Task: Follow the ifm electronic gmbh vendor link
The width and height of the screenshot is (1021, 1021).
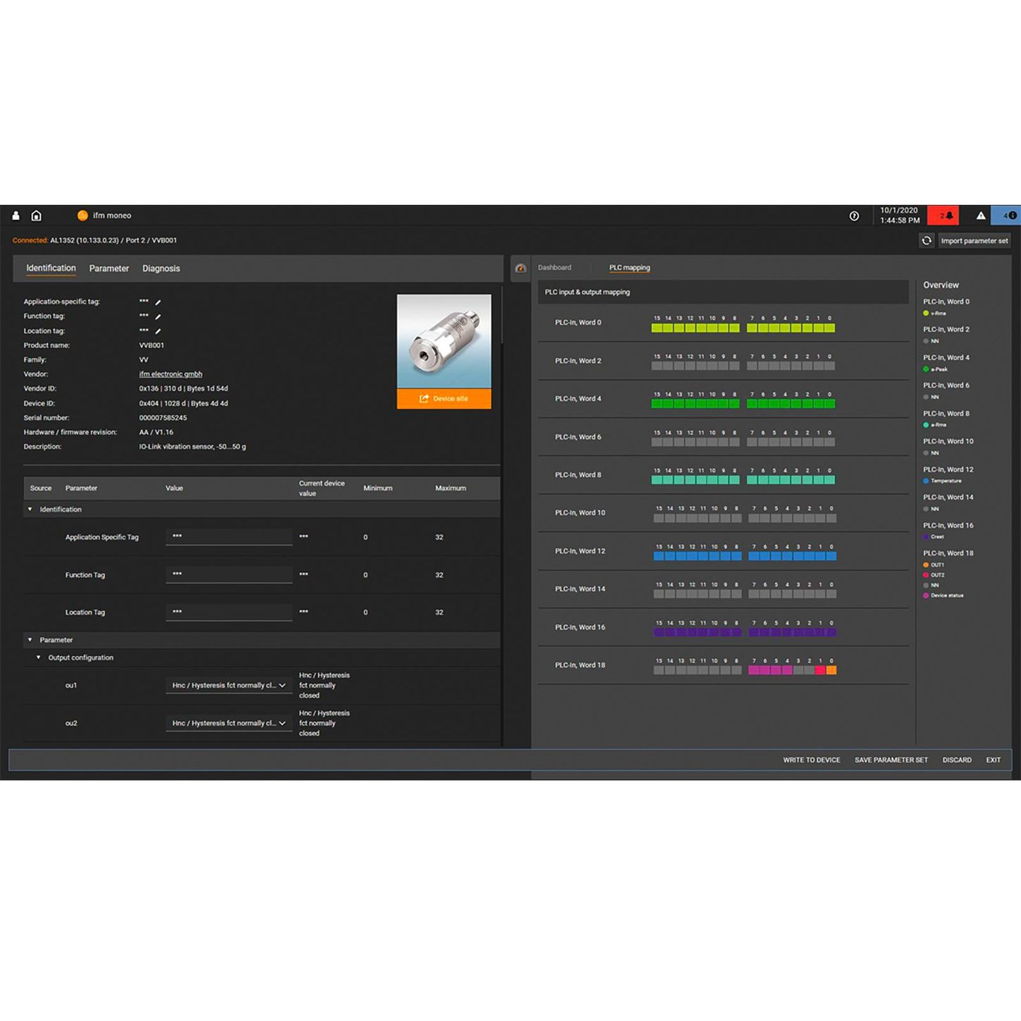Action: click(171, 374)
